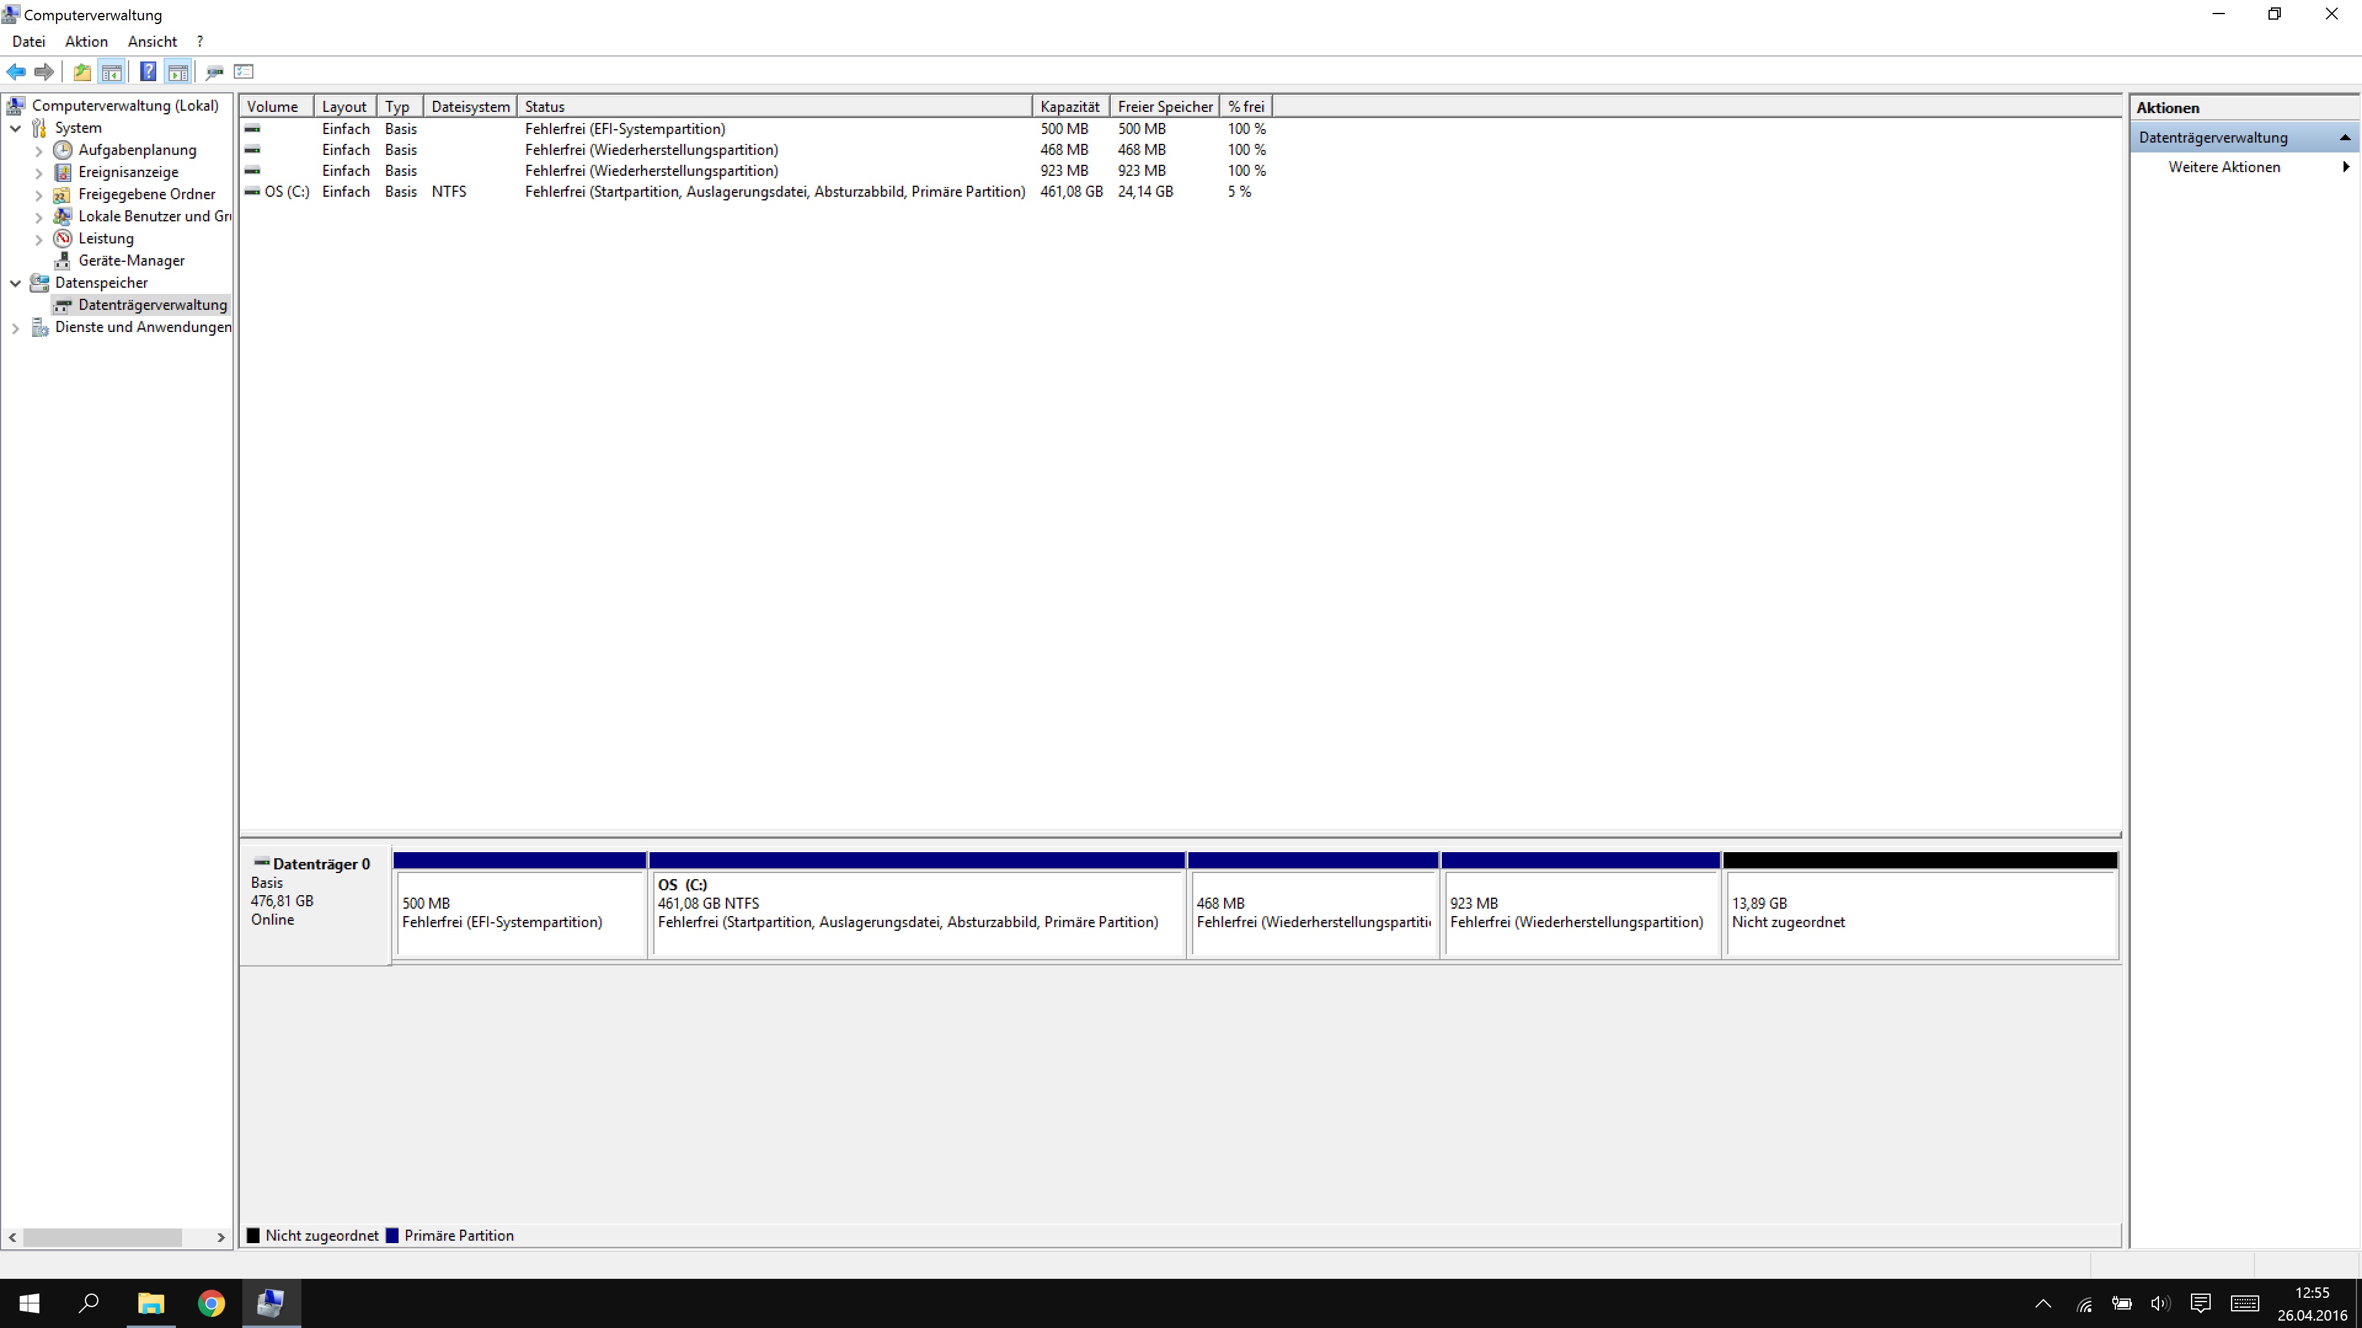Select the 13,89 GB Nicht zugeordnet block

pyautogui.click(x=1921, y=906)
